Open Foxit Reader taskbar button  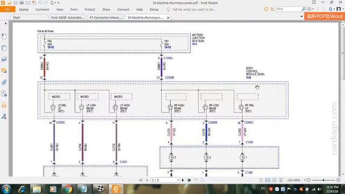pos(116,189)
